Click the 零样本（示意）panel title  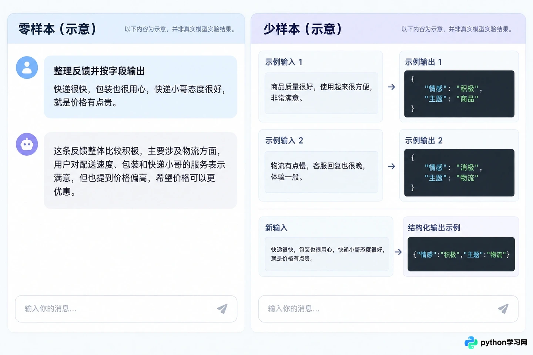[x=58, y=29]
